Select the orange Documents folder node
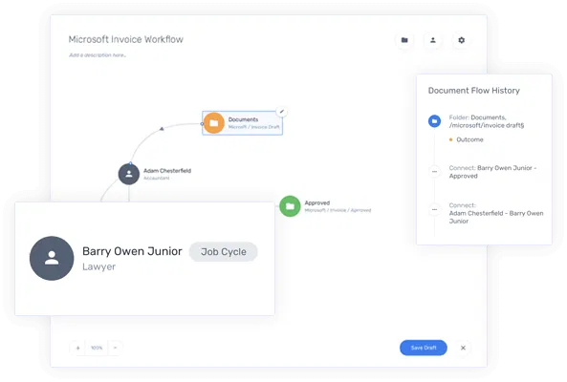This screenshot has height=382, width=567. click(x=214, y=123)
